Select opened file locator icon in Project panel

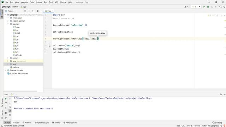[x=25, y=11]
